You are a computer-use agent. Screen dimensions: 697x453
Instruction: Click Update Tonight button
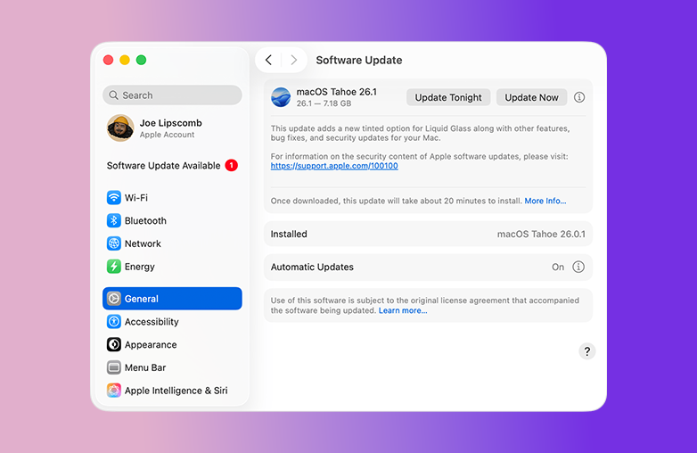448,97
